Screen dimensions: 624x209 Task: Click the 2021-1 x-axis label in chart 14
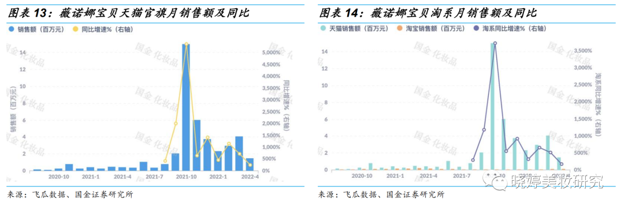pyautogui.click(x=395, y=176)
